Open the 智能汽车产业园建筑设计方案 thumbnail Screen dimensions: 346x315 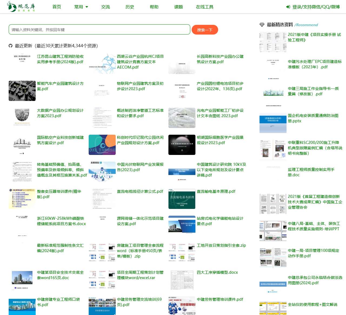click(x=22, y=91)
